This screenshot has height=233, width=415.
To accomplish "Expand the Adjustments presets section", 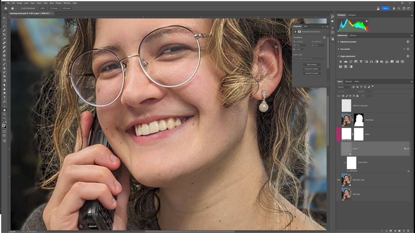I will 339,42.
